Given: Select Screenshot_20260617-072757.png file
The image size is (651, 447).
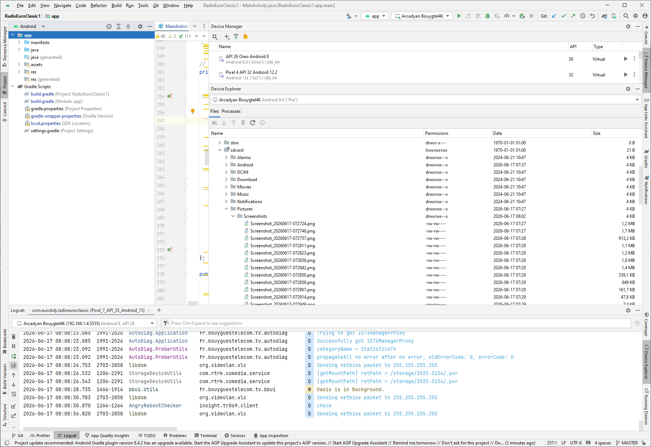Looking at the screenshot, I should (x=282, y=238).
